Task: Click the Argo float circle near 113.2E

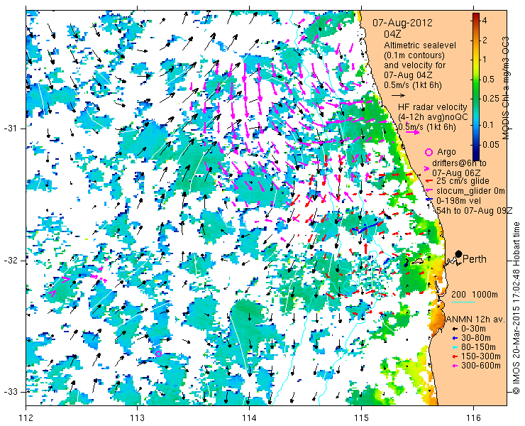Action: 158,354
